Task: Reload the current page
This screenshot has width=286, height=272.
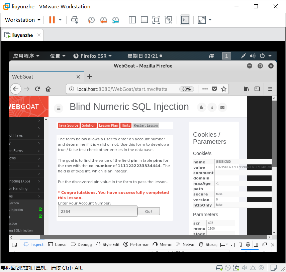Action: [x=37, y=89]
